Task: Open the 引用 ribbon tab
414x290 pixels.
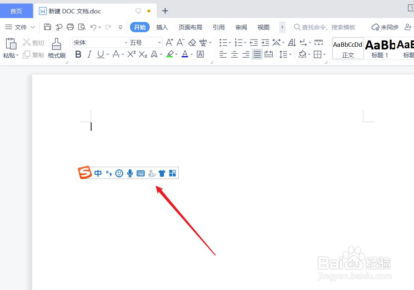Action: point(219,27)
